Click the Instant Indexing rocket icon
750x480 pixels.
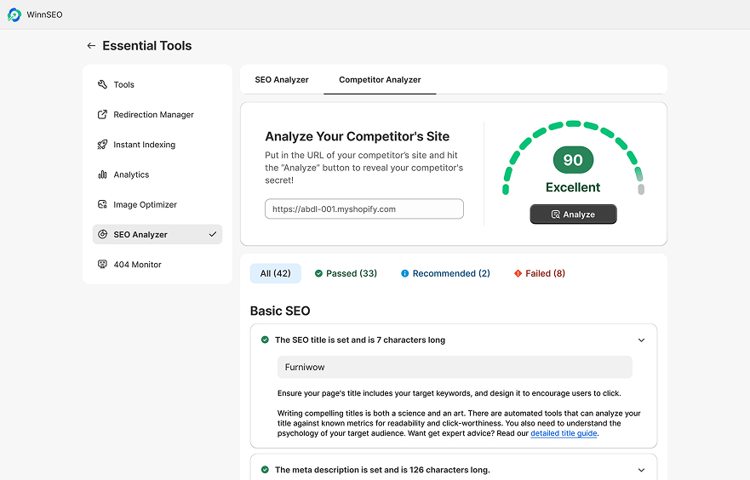102,145
